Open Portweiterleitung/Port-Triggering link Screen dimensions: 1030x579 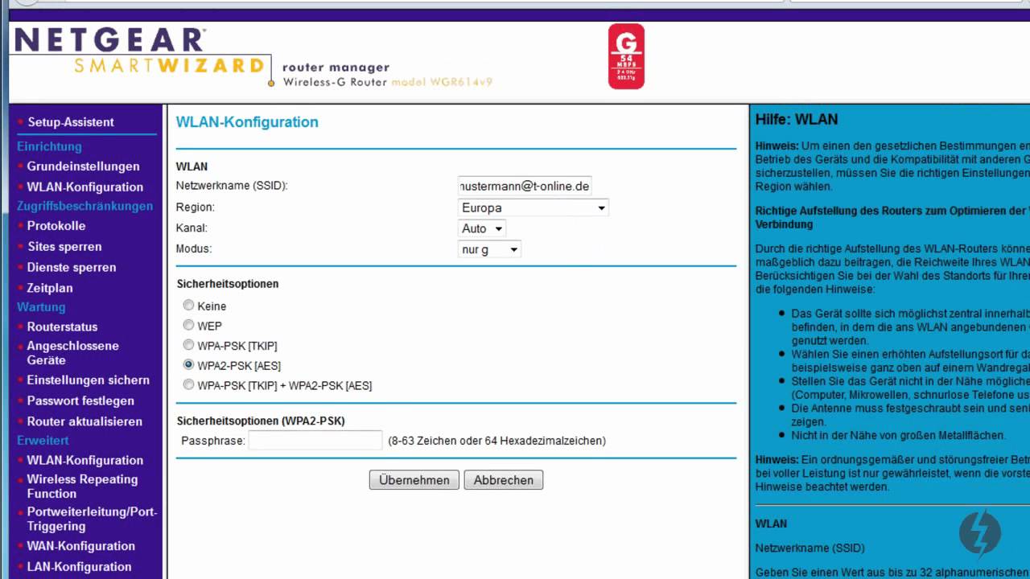92,519
